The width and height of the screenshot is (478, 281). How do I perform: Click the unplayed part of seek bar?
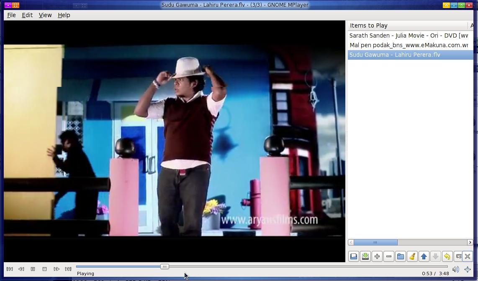tap(308, 267)
